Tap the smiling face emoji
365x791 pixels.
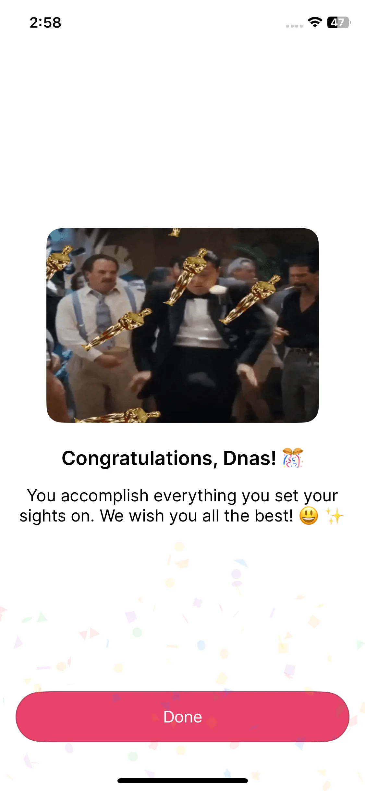[x=309, y=516]
